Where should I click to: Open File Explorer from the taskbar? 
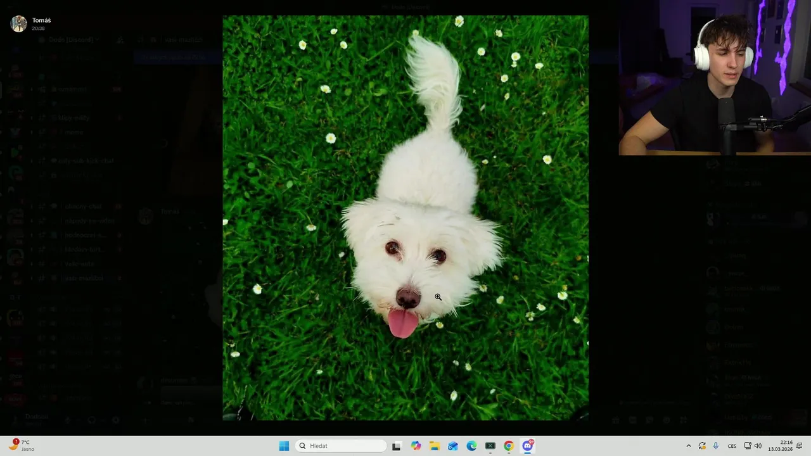(434, 446)
